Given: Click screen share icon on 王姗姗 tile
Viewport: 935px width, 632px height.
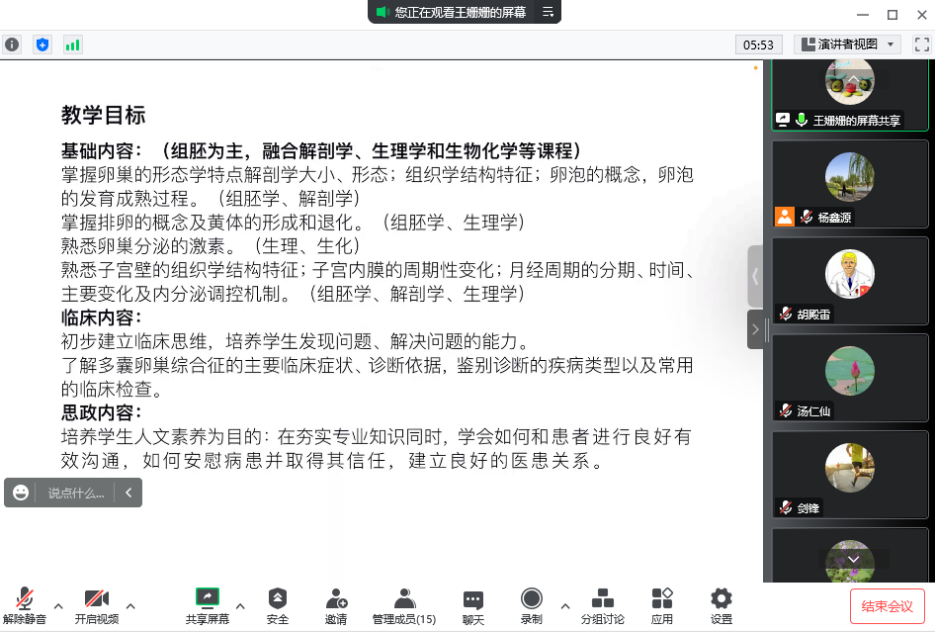Looking at the screenshot, I should coord(783,120).
